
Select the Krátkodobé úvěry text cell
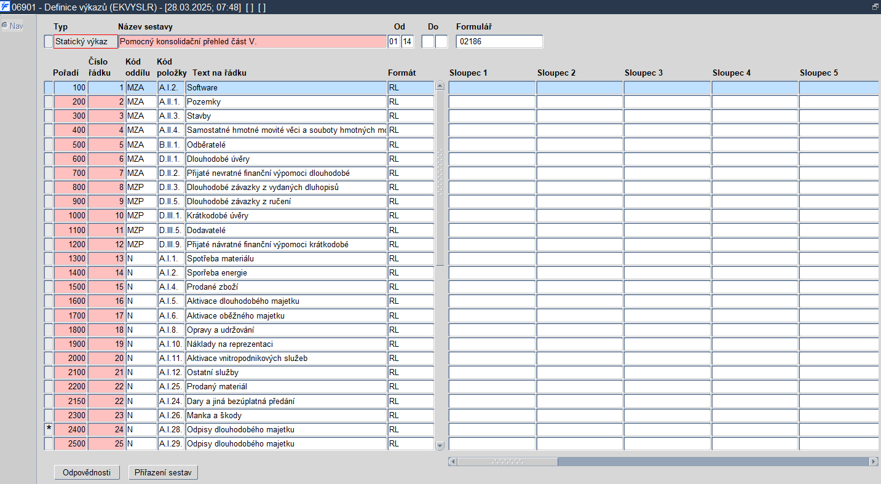coord(286,216)
